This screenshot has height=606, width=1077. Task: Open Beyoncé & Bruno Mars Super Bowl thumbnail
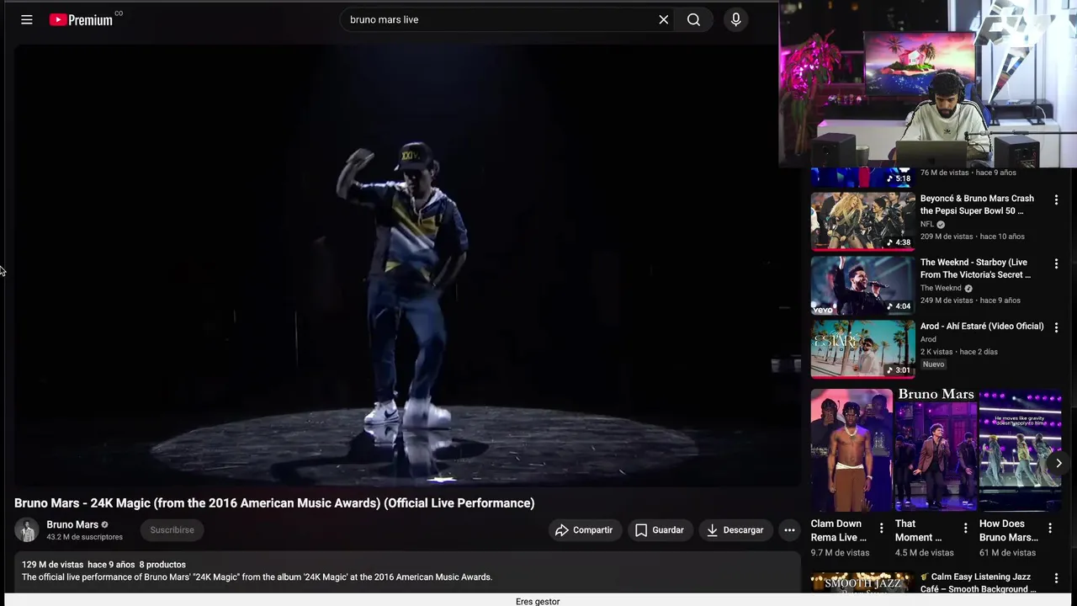[862, 221]
